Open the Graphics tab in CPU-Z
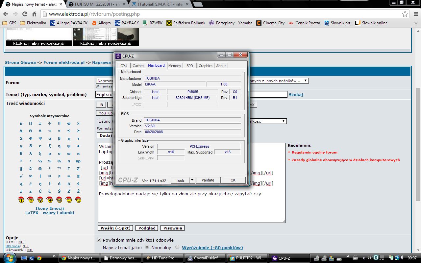 click(206, 66)
